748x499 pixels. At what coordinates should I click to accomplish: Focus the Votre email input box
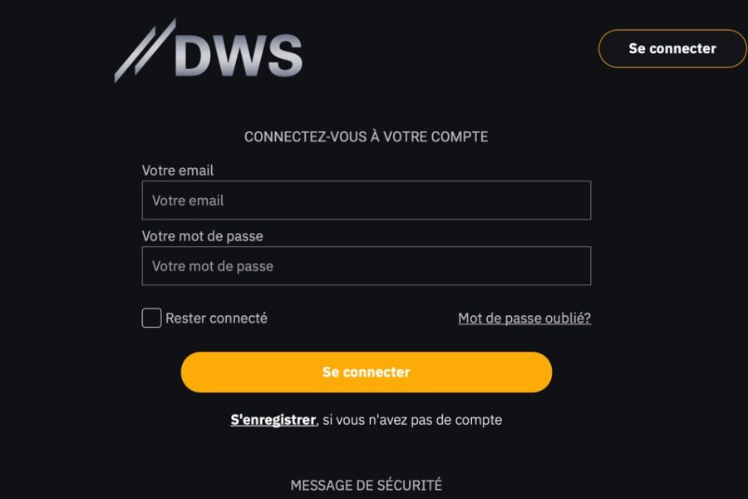pyautogui.click(x=367, y=200)
